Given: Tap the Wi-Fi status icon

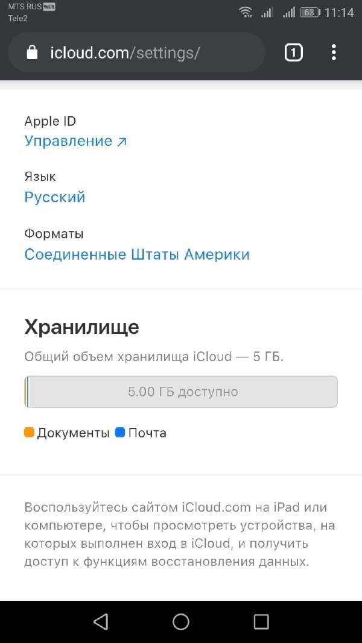Looking at the screenshot, I should (x=246, y=11).
